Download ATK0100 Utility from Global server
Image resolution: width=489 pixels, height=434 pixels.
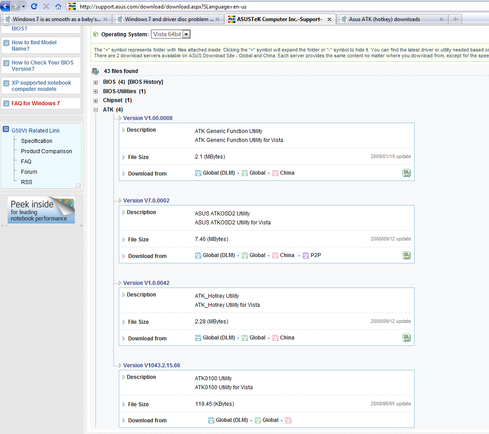point(267,420)
